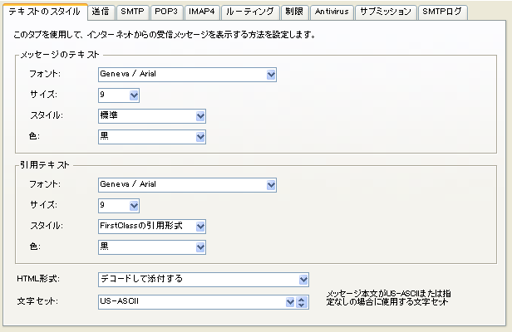512x332 pixels.
Task: Show the SMTPログ tab
Action: [442, 12]
